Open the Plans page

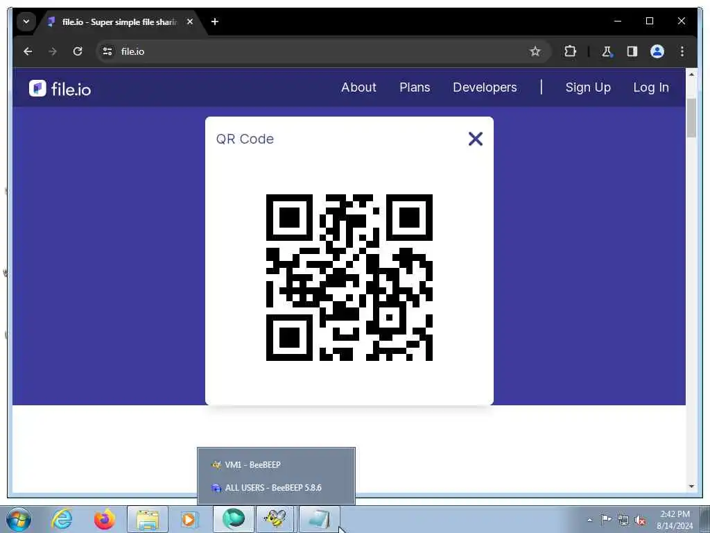[415, 87]
